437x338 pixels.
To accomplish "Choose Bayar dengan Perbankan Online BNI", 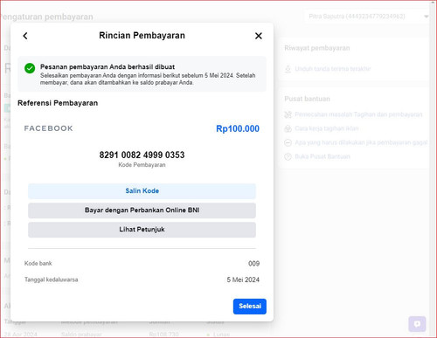I will 142,210.
